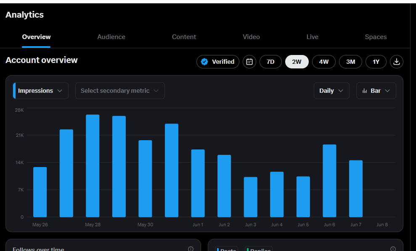416x251 pixels.
Task: Click the 21K axis label
Action: (20, 135)
